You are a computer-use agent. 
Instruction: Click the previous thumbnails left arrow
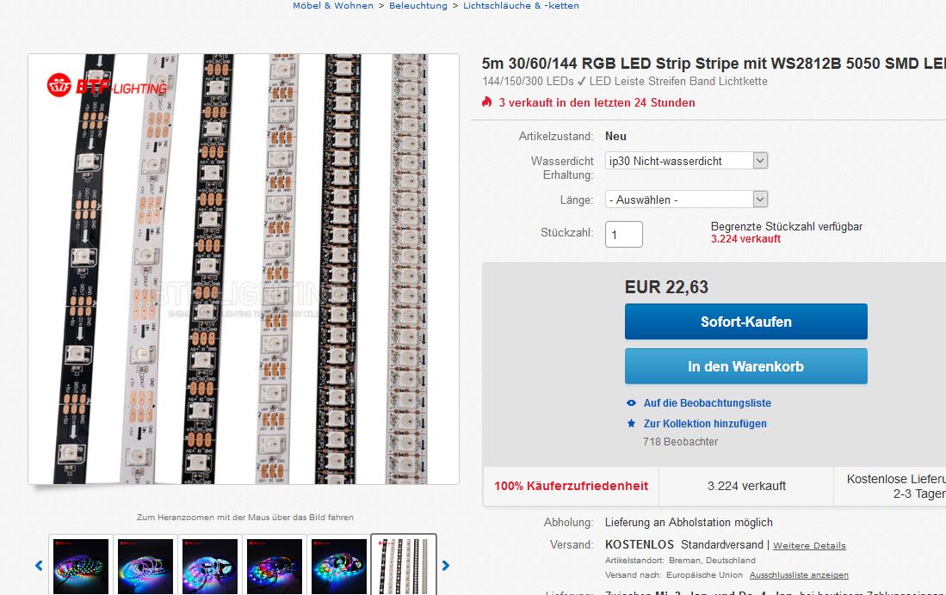coord(40,566)
